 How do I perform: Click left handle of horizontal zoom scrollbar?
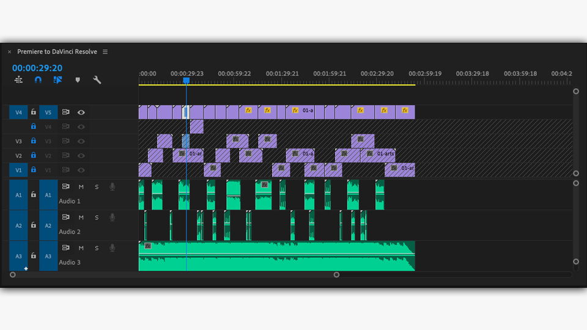tap(13, 274)
